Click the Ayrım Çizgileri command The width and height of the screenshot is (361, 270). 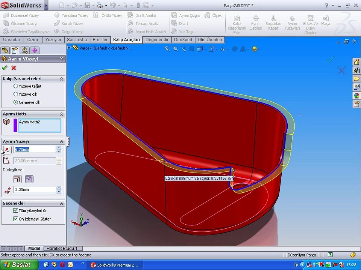[256, 23]
